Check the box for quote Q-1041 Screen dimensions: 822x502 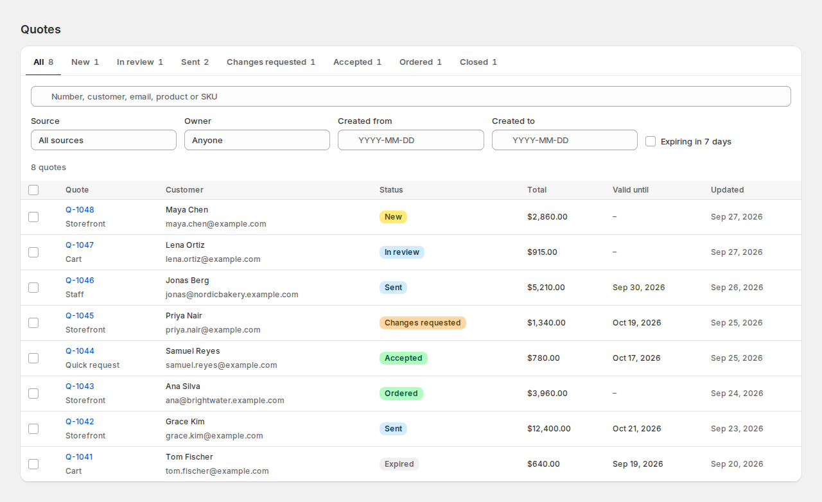pyautogui.click(x=33, y=464)
